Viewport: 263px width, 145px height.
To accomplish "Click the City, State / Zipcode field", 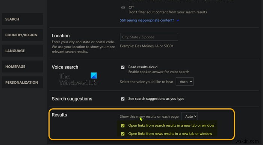I will click(x=149, y=37).
